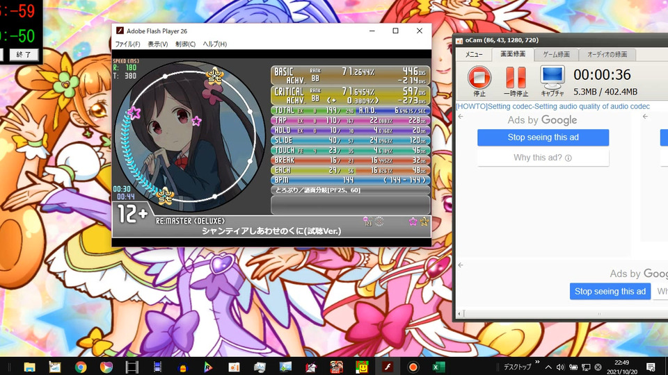Click the RE:MASTER (DELUXE) difficulty label
Viewport: 668px width, 375px height.
[190, 221]
